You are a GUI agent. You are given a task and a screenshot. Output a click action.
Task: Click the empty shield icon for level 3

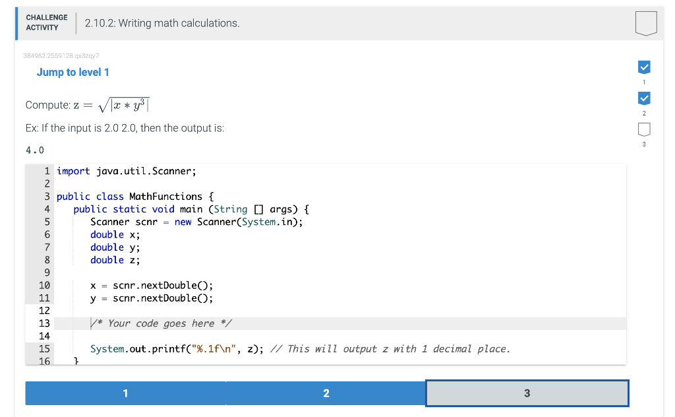coord(643,130)
